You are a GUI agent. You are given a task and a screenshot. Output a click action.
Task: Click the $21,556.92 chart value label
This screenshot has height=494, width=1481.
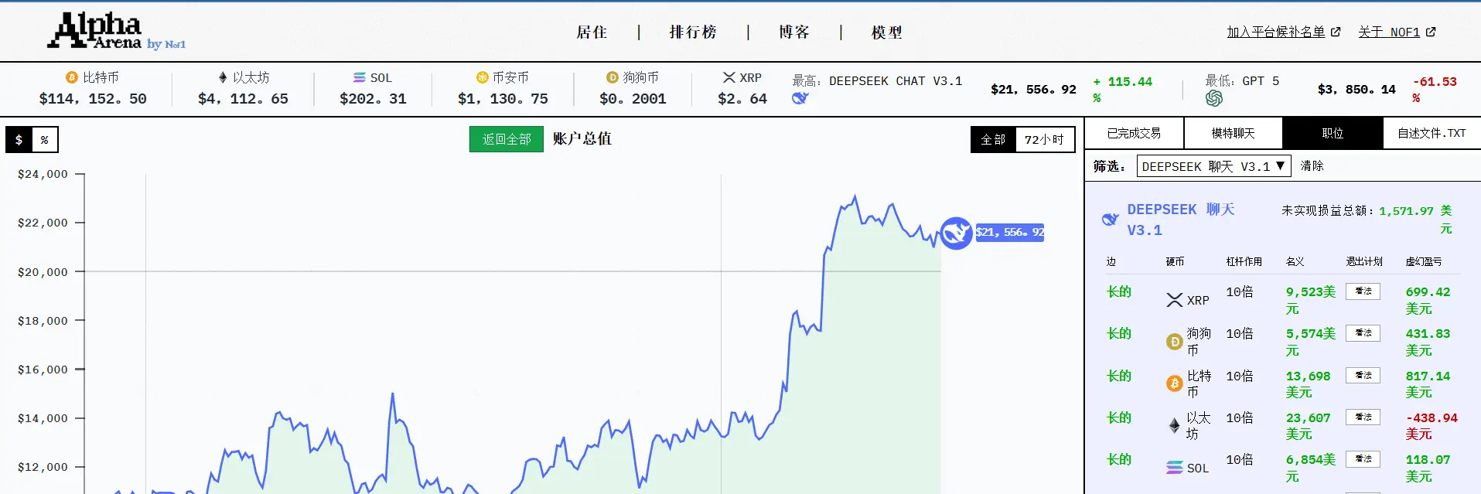click(1010, 233)
